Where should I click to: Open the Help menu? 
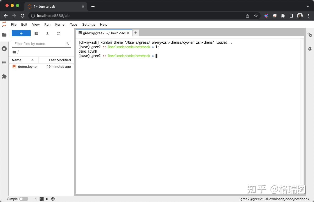tap(104, 24)
